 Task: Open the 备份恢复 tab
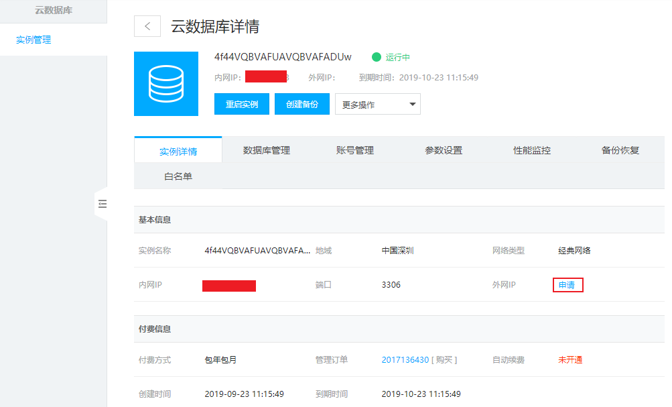tap(620, 151)
